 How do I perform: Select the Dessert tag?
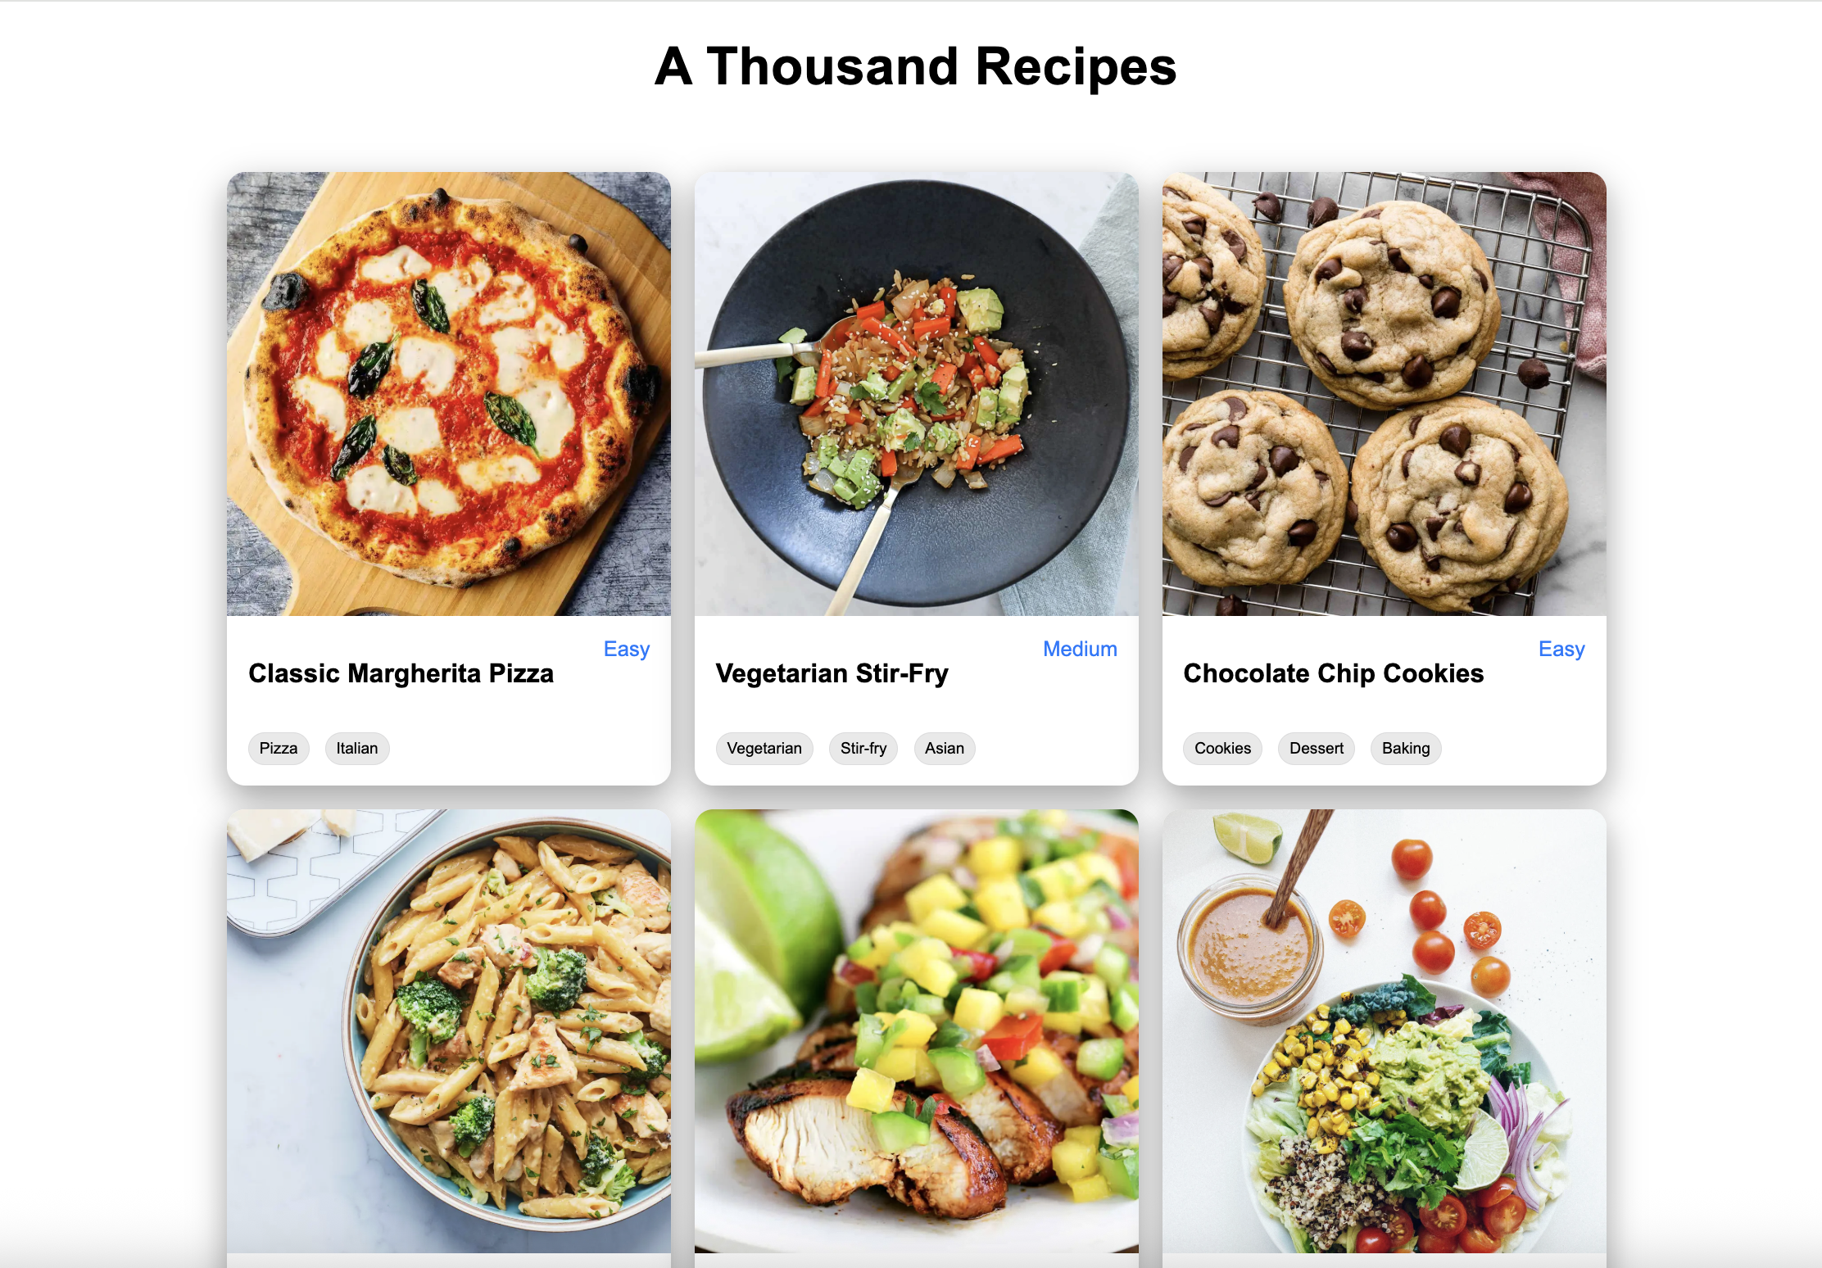click(1317, 749)
